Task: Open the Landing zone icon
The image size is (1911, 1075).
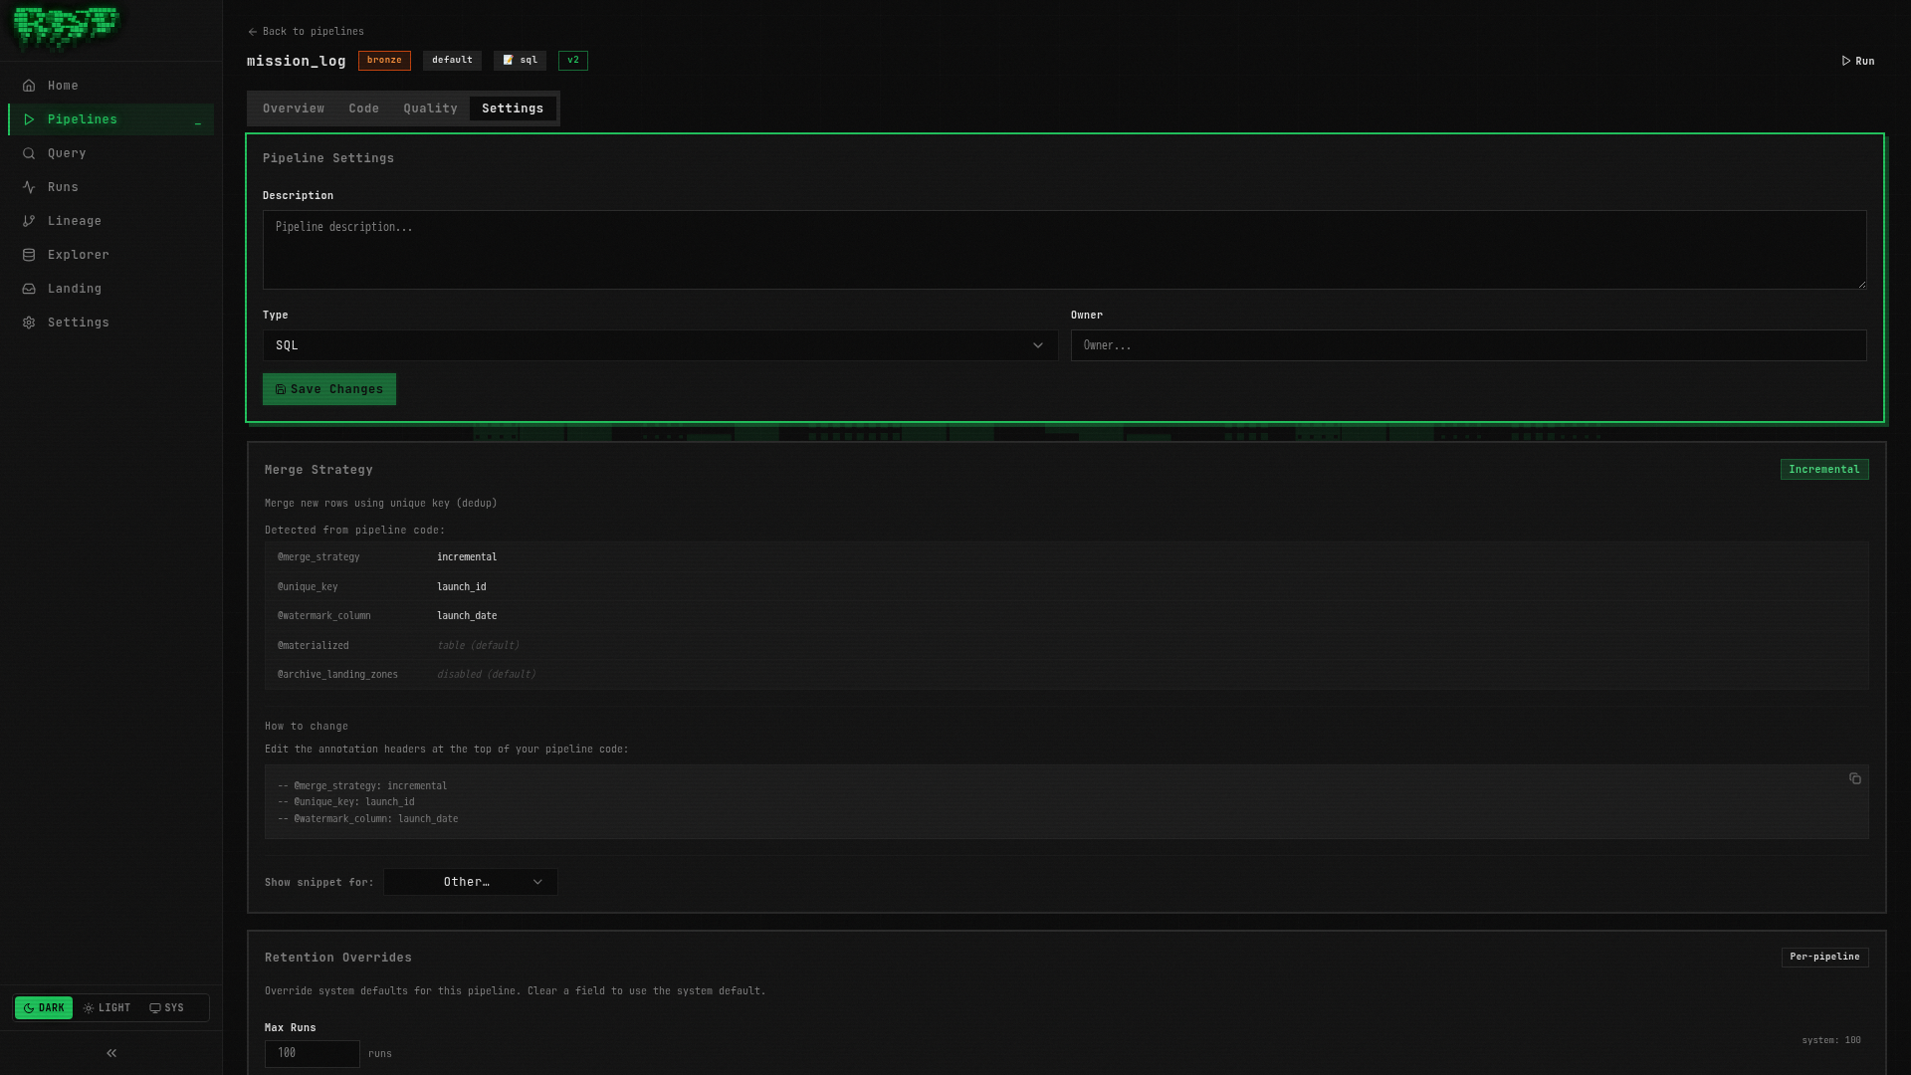Action: click(x=30, y=289)
